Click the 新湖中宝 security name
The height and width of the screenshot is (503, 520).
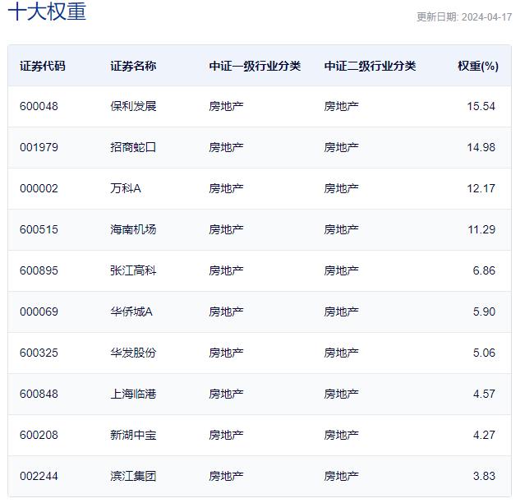pyautogui.click(x=133, y=436)
